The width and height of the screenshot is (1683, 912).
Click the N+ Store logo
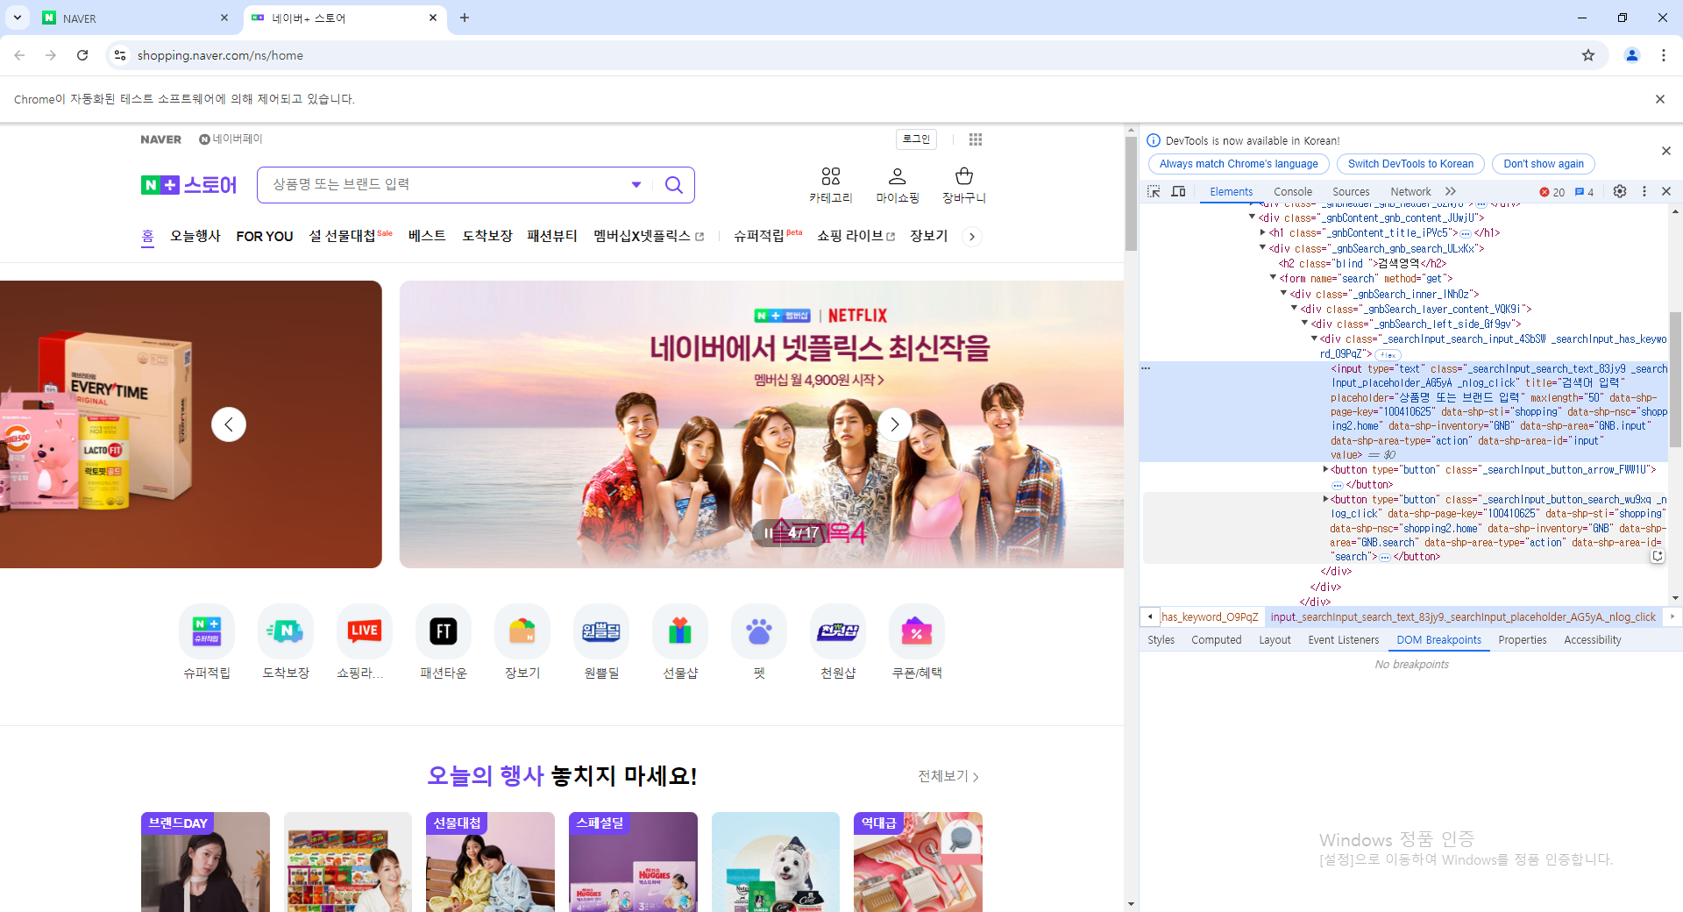tap(188, 185)
